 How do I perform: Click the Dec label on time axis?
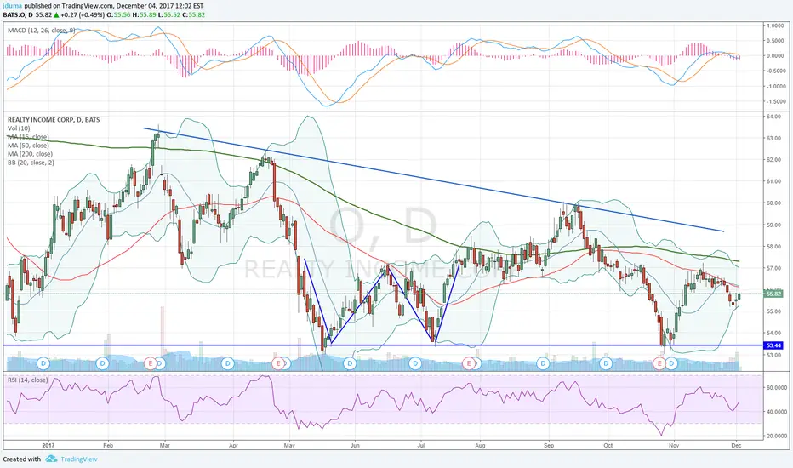point(736,446)
